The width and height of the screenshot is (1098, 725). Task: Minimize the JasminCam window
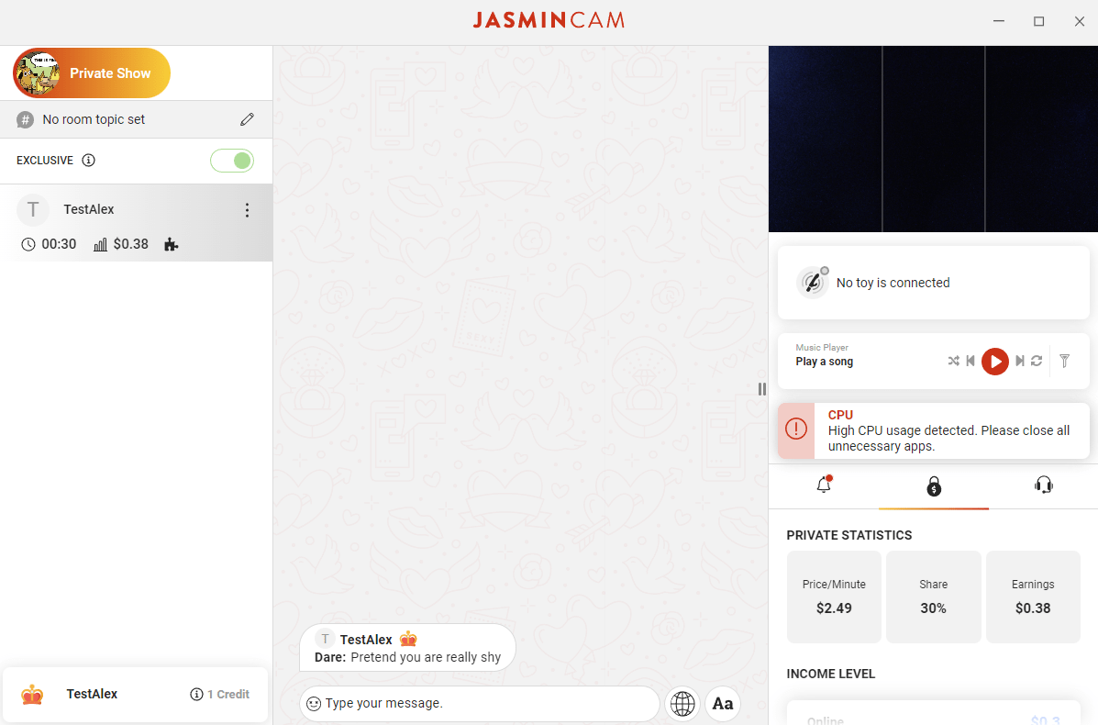coord(999,21)
